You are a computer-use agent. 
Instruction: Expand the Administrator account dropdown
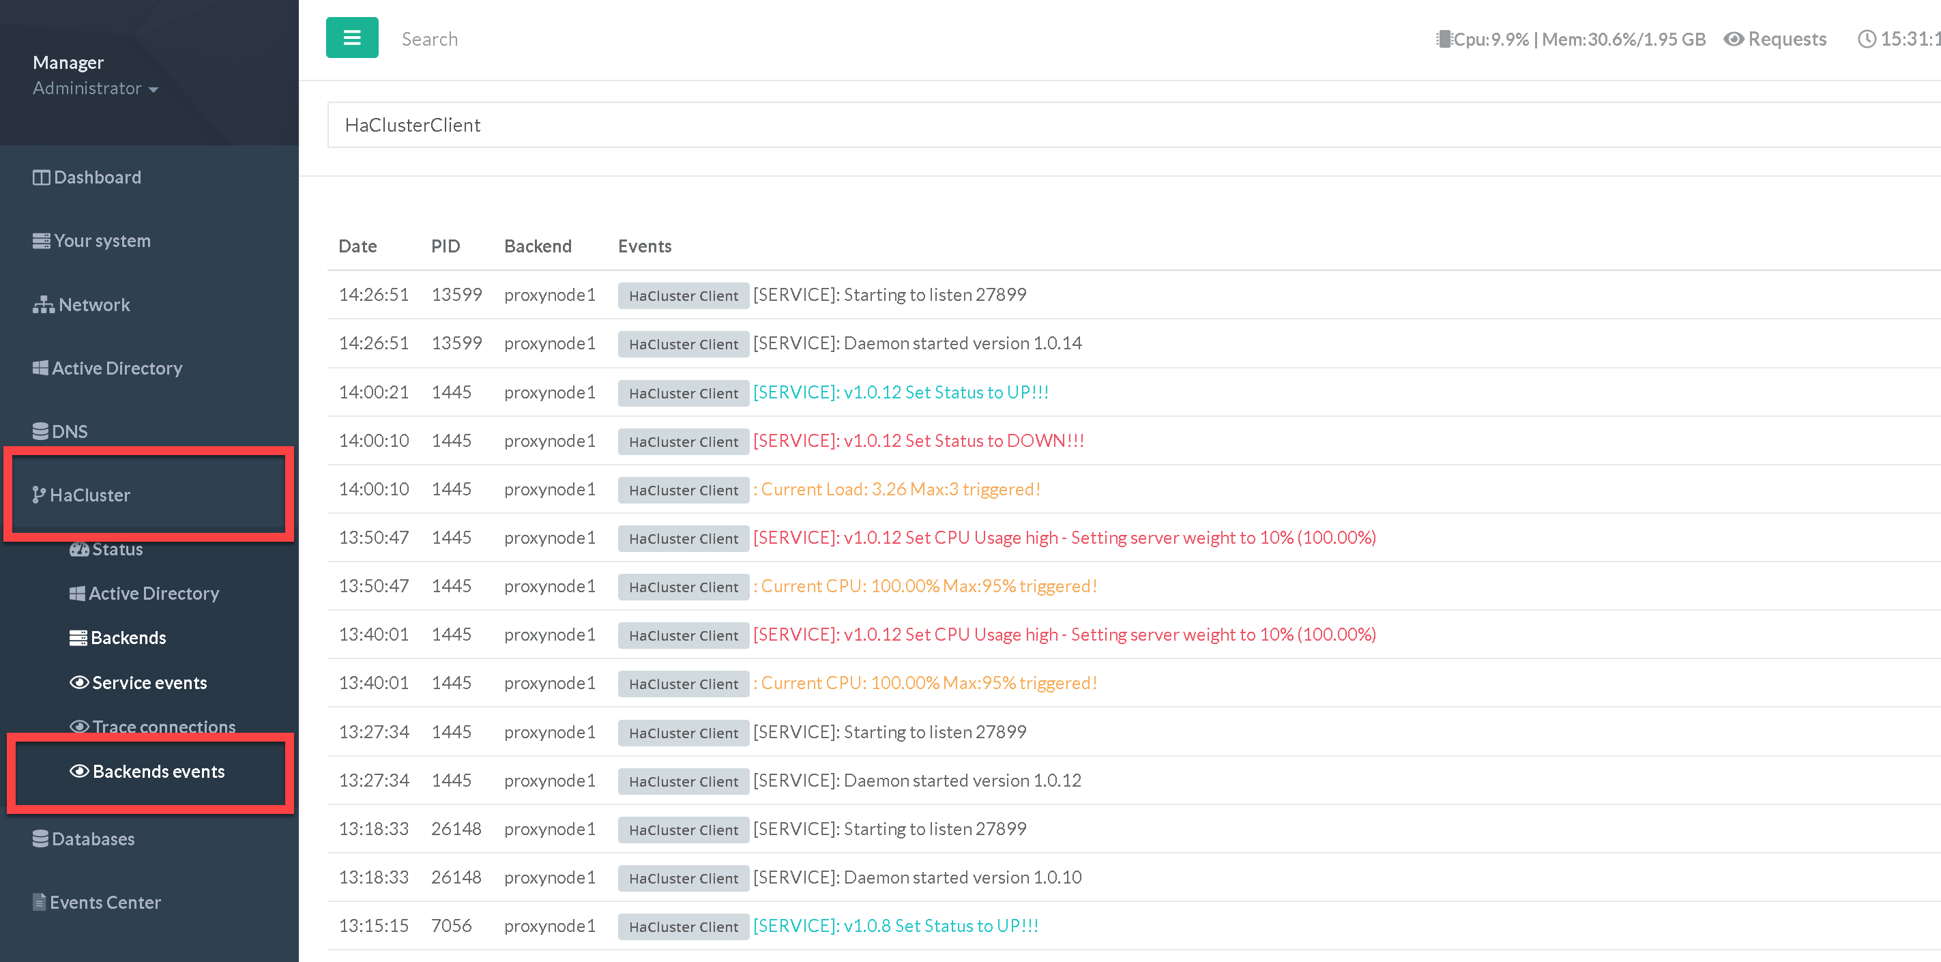[96, 89]
